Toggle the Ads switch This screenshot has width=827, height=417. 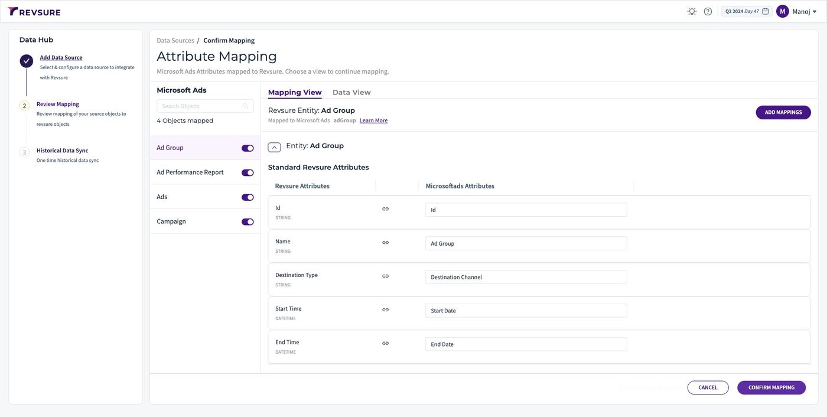point(248,197)
